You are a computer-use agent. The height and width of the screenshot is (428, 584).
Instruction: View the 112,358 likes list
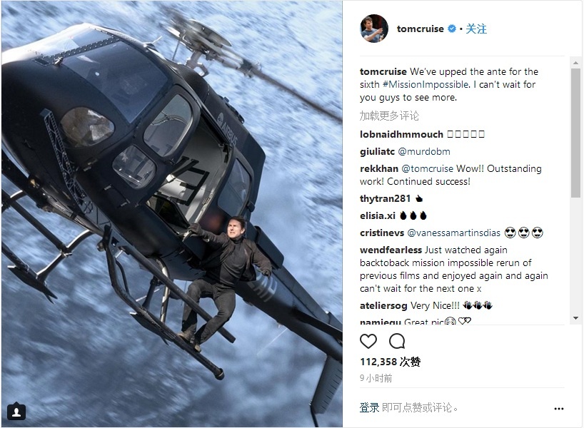click(x=391, y=362)
